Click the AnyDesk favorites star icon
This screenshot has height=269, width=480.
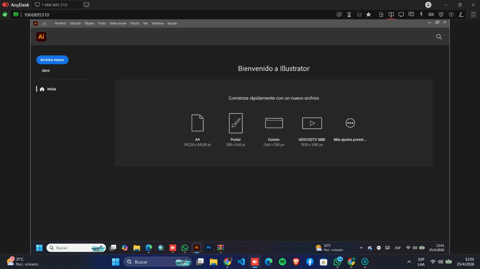click(369, 14)
